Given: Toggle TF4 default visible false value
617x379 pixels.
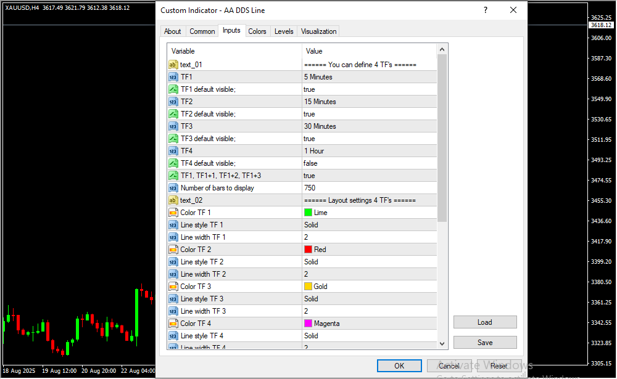Looking at the screenshot, I should pyautogui.click(x=368, y=163).
